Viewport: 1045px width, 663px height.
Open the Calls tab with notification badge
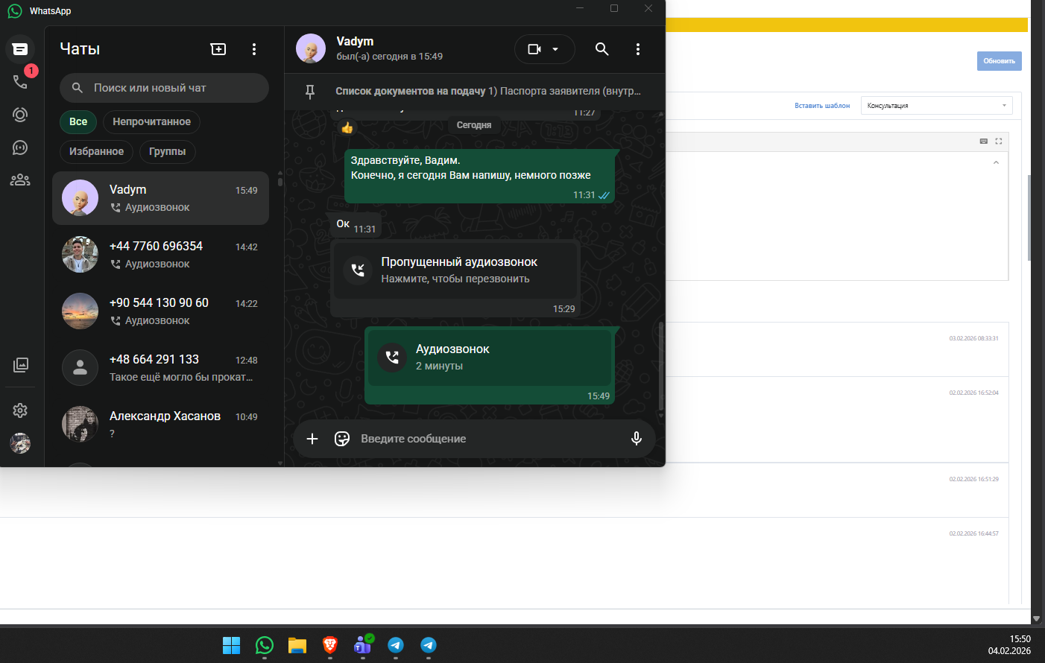click(20, 81)
